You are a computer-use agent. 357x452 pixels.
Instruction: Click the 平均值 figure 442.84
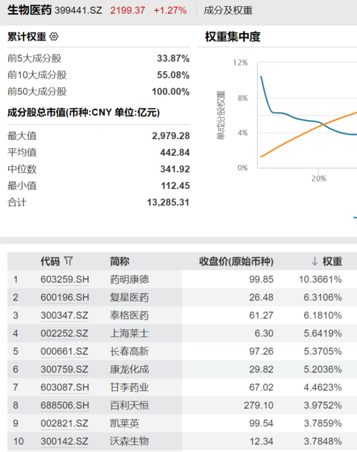coord(175,152)
